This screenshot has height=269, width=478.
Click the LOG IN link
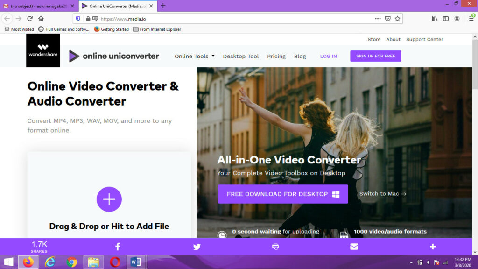(328, 56)
